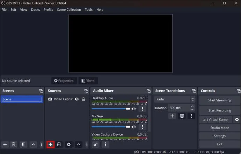This screenshot has height=154, width=241.
Task: Mute the Desktop Audio channel
Action: (133, 109)
